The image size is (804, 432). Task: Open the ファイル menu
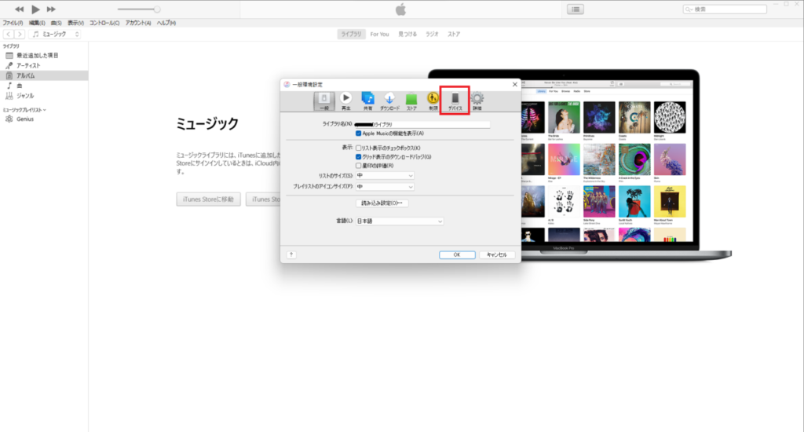pos(13,23)
